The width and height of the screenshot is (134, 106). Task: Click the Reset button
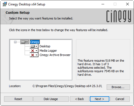pyautogui.click(x=18, y=99)
